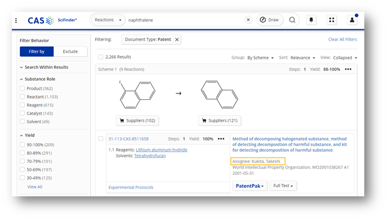Click the magnifier search icon
388x220 pixels.
pos(292,20)
